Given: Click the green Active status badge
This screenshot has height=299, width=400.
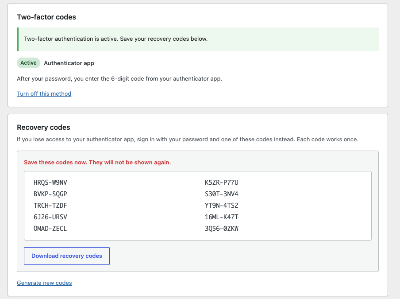Looking at the screenshot, I should point(29,63).
